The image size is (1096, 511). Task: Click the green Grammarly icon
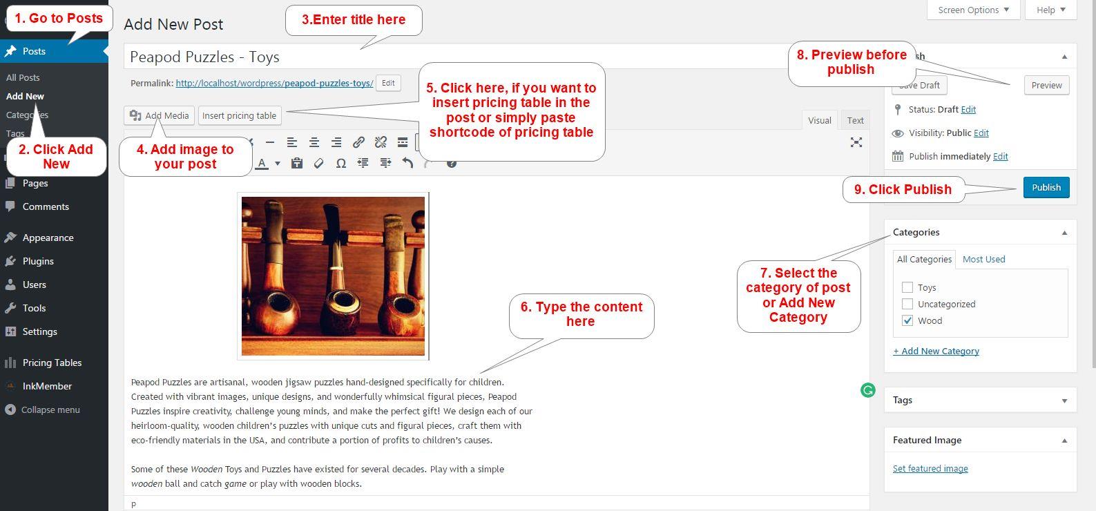(x=868, y=390)
